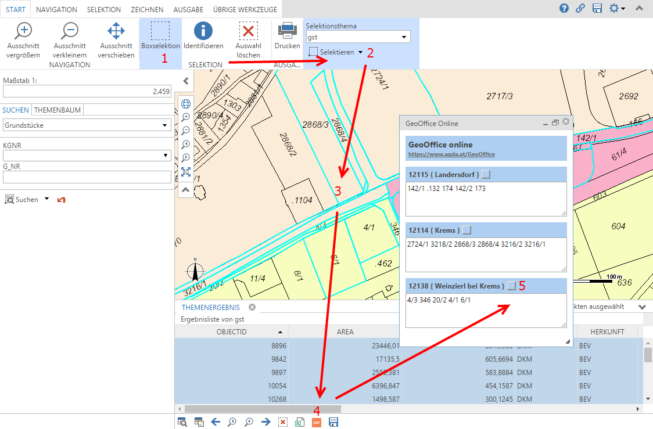Click the orange GST icon in the results toolbar
Image resolution: width=653 pixels, height=429 pixels.
(x=316, y=422)
